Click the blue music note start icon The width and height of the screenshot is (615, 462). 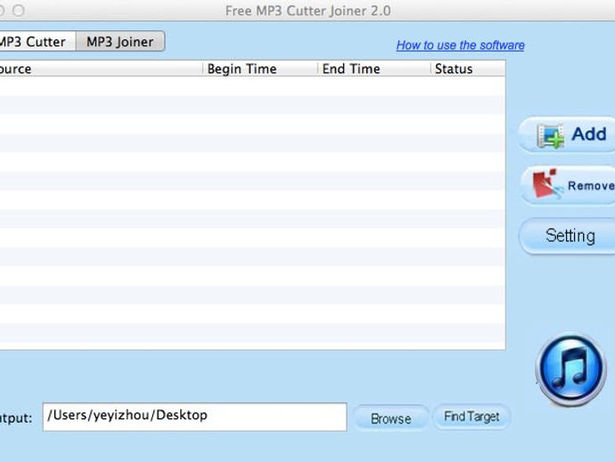click(571, 368)
